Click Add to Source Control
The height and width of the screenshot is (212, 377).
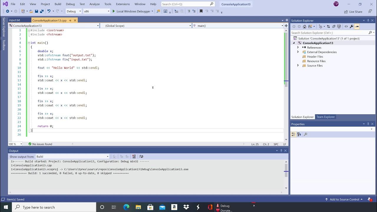[344, 199]
